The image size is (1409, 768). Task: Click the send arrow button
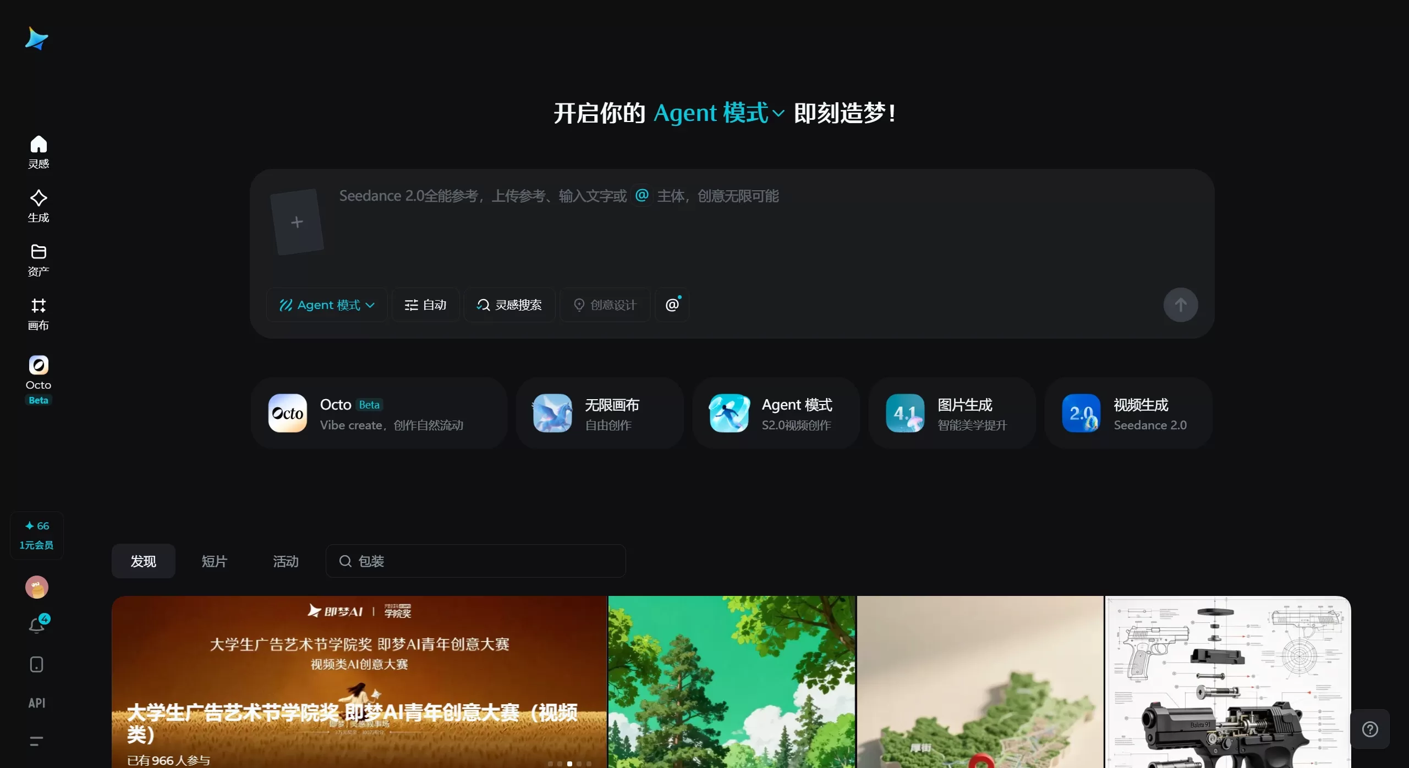point(1181,305)
